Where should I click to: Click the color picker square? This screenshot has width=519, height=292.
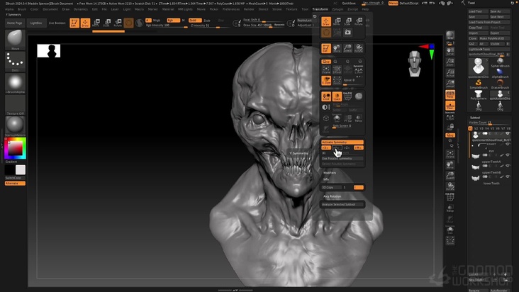15,150
